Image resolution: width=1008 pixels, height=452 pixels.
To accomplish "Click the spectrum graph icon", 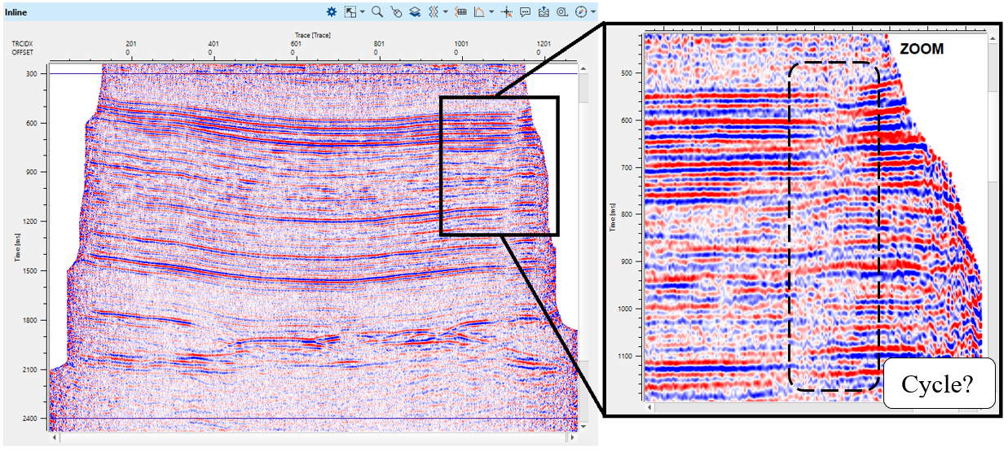I will click(479, 12).
